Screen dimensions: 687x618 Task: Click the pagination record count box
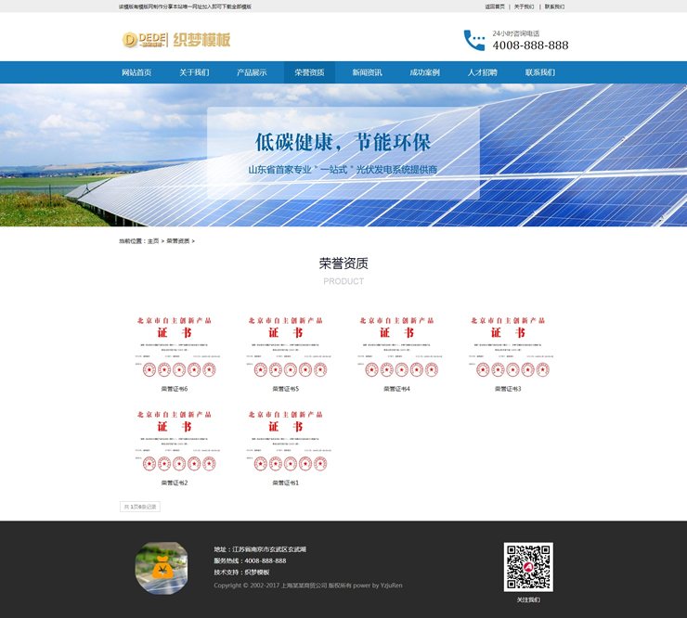tap(140, 507)
